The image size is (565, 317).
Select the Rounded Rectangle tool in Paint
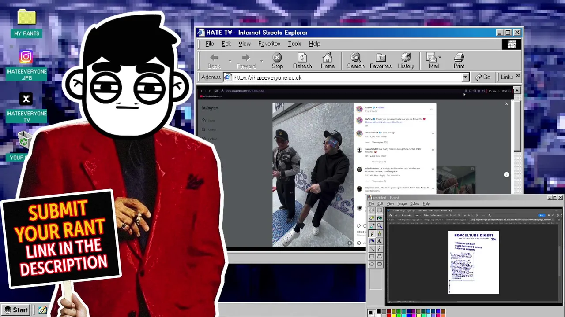point(380,264)
